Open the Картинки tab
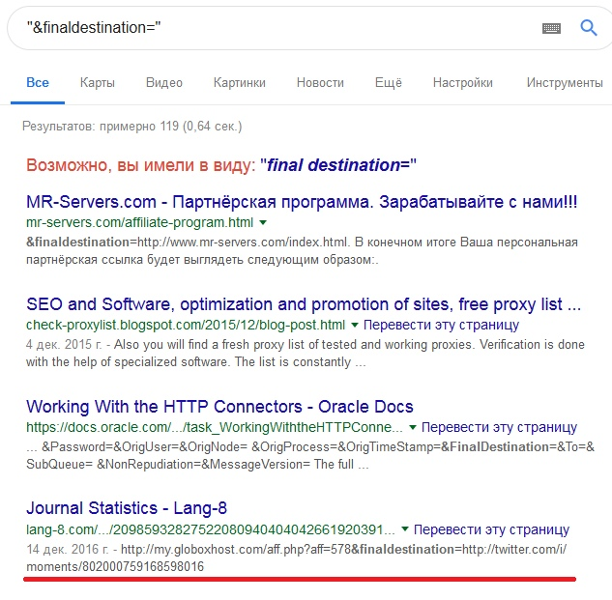The image size is (612, 600). coord(239,83)
